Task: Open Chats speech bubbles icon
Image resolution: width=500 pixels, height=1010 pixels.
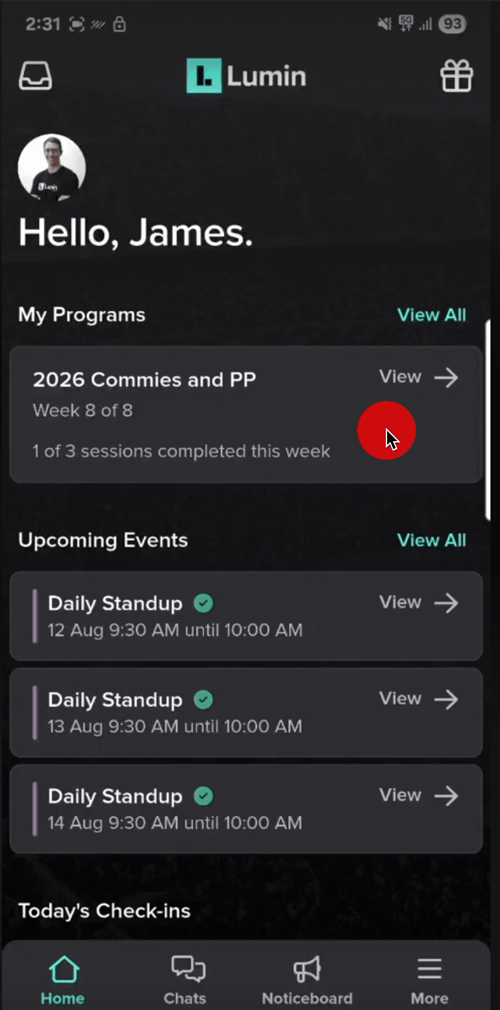Action: pyautogui.click(x=187, y=970)
